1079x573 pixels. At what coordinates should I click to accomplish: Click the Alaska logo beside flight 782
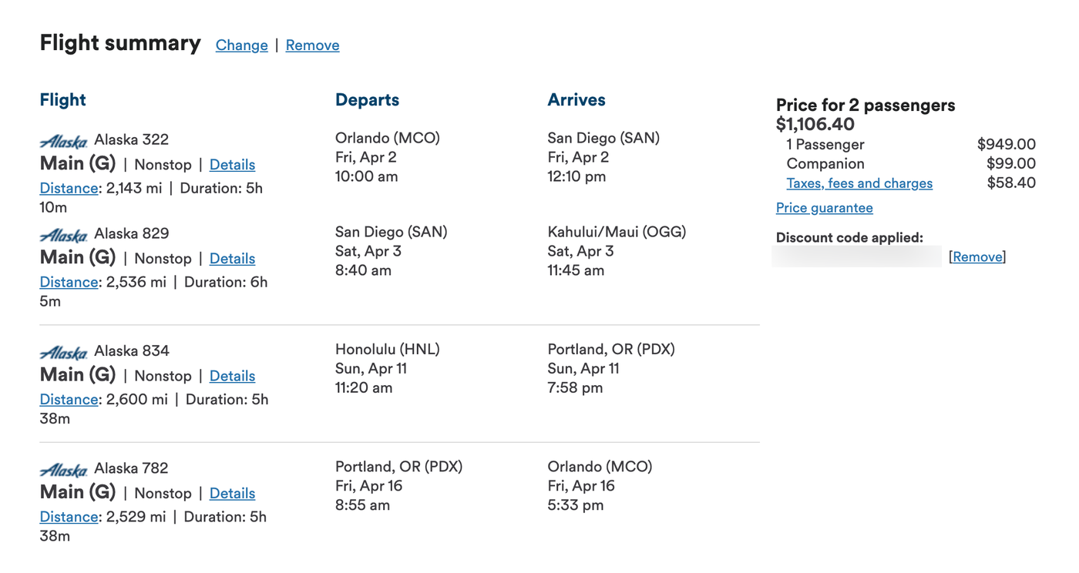coord(64,469)
